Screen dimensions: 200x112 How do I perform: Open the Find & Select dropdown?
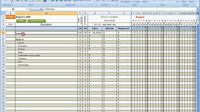(192, 1)
